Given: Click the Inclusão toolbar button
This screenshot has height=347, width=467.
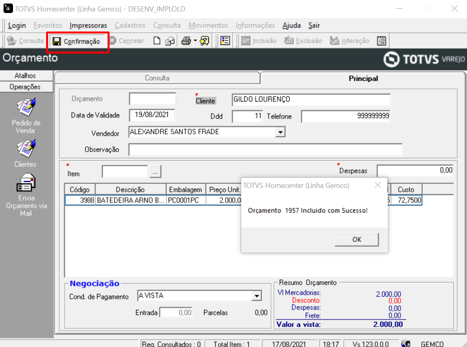Looking at the screenshot, I should click(x=259, y=41).
